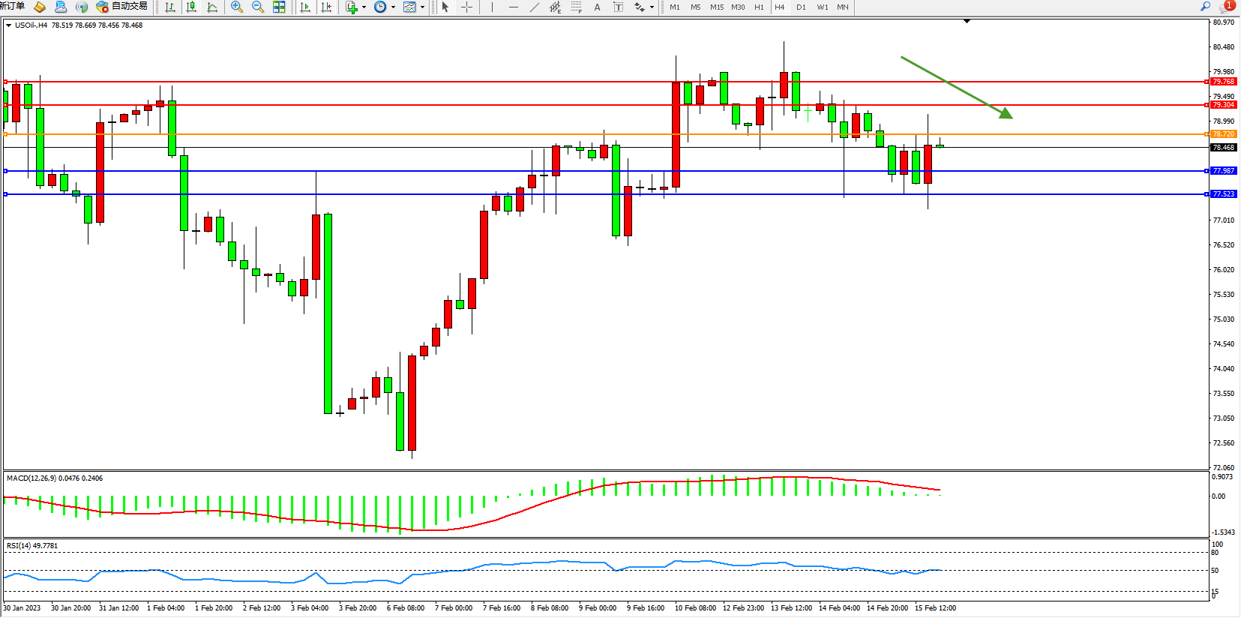Click the 自动交易 AutoTrading button

(x=122, y=7)
